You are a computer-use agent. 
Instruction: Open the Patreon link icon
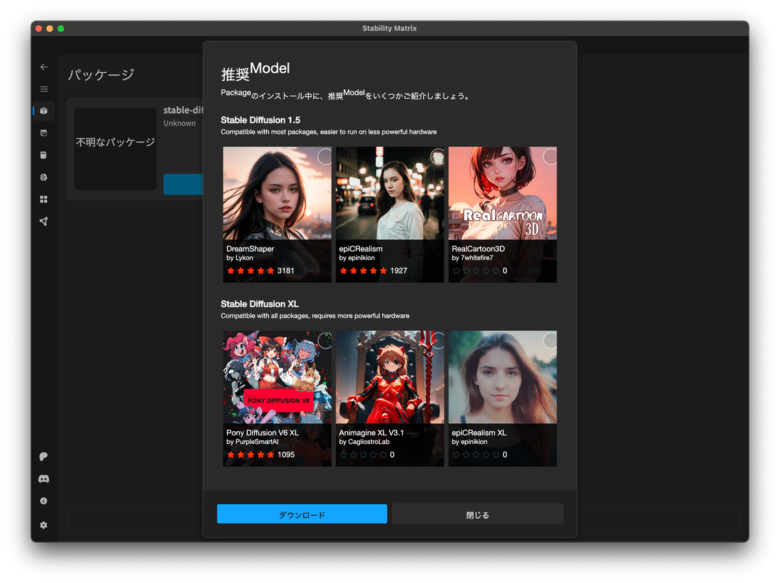[x=44, y=457]
